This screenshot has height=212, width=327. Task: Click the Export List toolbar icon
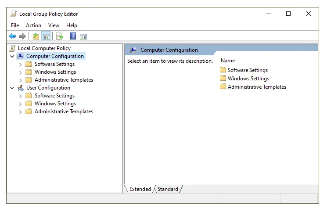click(60, 36)
